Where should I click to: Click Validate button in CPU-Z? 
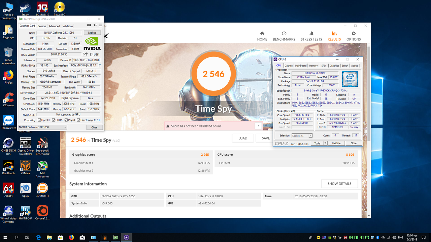click(x=336, y=143)
